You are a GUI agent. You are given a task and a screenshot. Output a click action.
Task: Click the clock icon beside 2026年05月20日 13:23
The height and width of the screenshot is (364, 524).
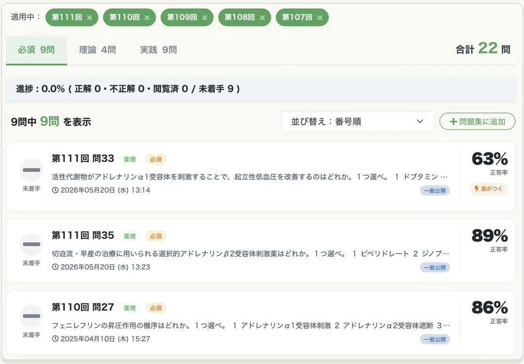click(56, 267)
